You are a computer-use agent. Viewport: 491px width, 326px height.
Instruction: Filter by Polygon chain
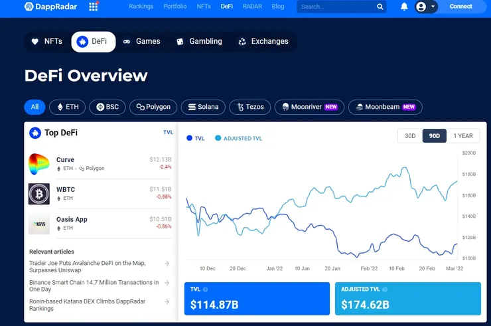[153, 107]
